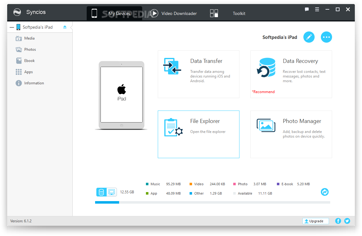The width and height of the screenshot is (362, 236).
Task: Click the storage usage progress bar
Action: pos(212,202)
